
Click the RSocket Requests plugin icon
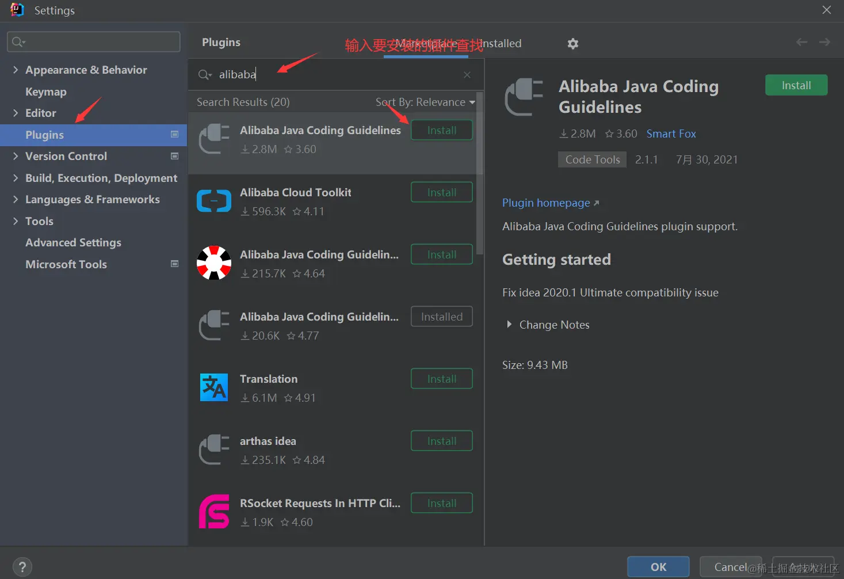(214, 511)
